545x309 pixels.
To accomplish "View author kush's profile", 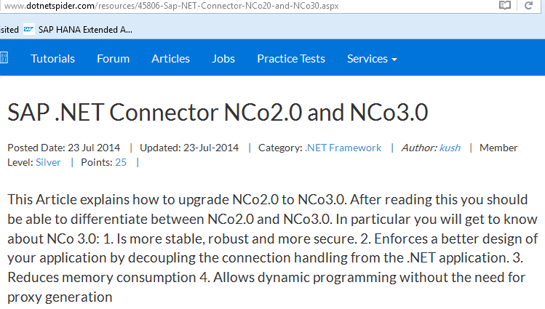I will point(449,148).
